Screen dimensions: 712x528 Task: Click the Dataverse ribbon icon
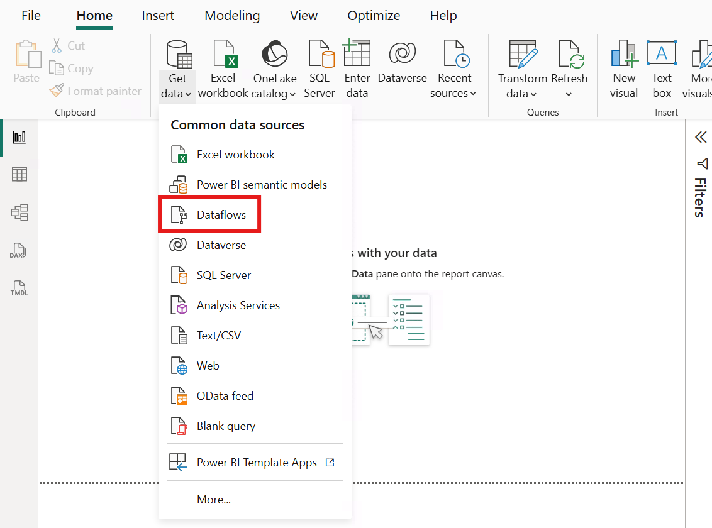(x=403, y=53)
